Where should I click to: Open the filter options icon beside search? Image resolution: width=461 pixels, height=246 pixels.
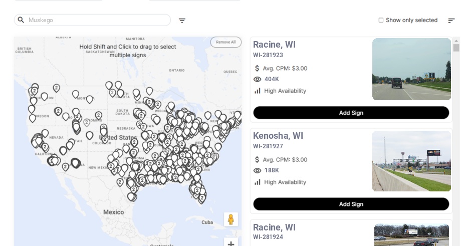coord(182,21)
